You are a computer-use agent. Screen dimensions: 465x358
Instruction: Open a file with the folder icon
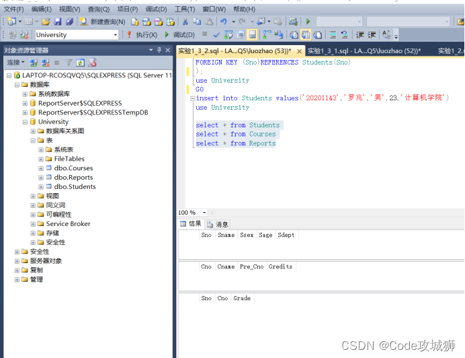[x=46, y=22]
